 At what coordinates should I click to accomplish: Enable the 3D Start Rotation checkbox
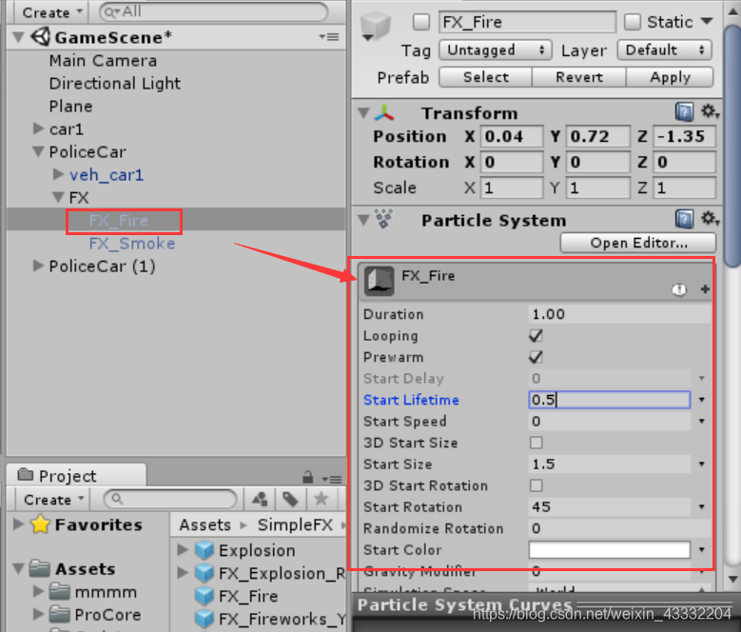[x=536, y=485]
